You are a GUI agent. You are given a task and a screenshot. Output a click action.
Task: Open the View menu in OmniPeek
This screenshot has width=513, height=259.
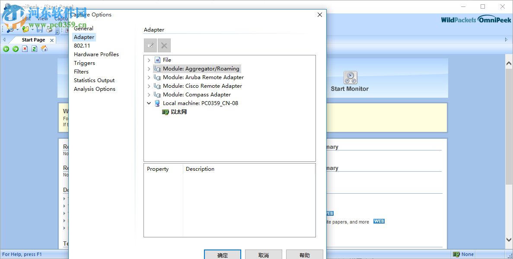pyautogui.click(x=42, y=19)
